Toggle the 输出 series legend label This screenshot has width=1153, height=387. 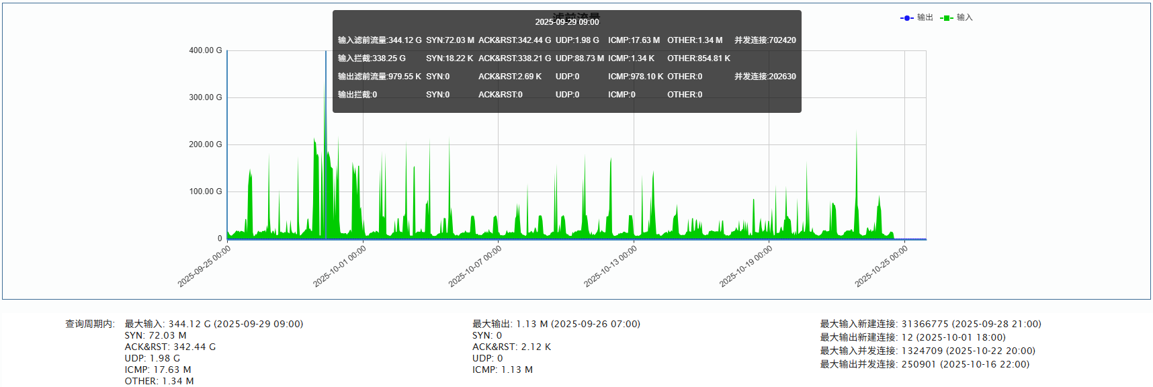point(925,17)
